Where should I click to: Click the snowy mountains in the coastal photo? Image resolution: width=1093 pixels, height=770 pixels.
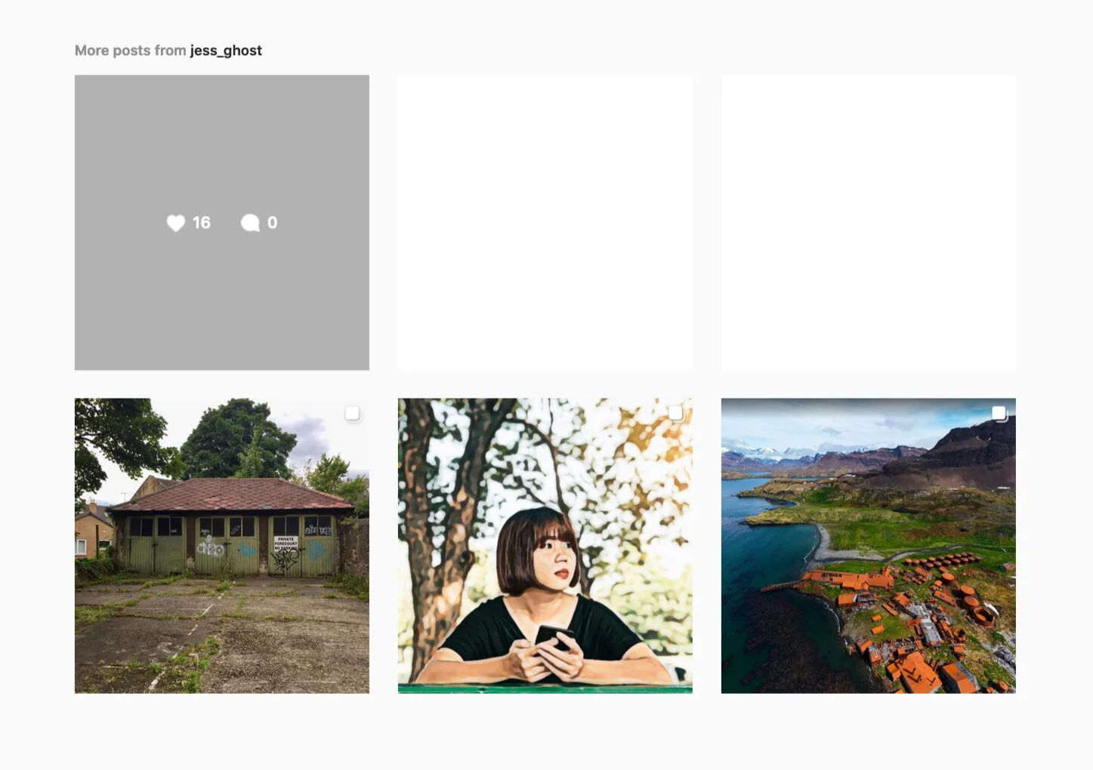point(763,454)
